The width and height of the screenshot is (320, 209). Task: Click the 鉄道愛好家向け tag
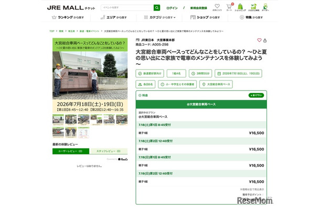(150, 73)
